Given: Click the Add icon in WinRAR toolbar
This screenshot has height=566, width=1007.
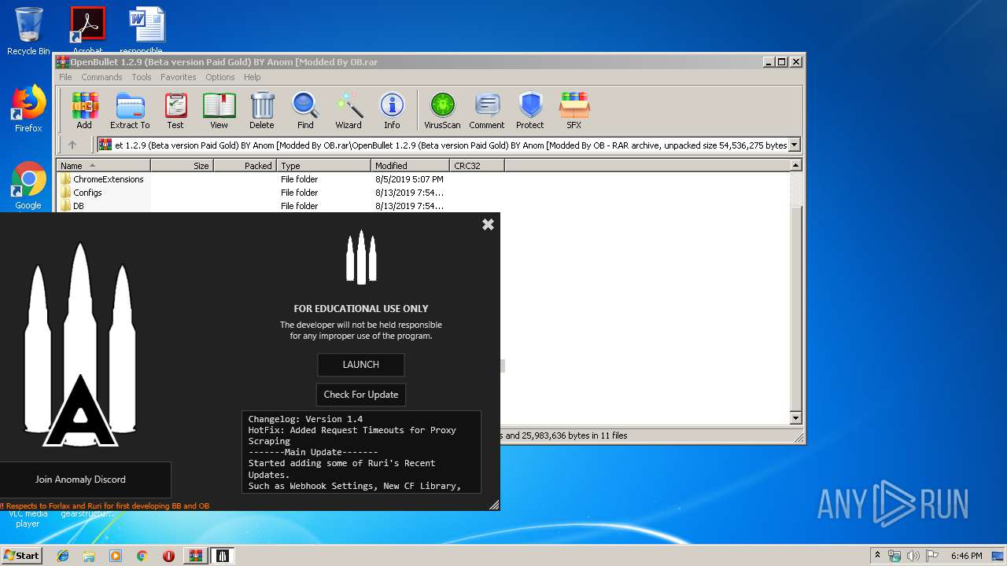Looking at the screenshot, I should coord(84,111).
